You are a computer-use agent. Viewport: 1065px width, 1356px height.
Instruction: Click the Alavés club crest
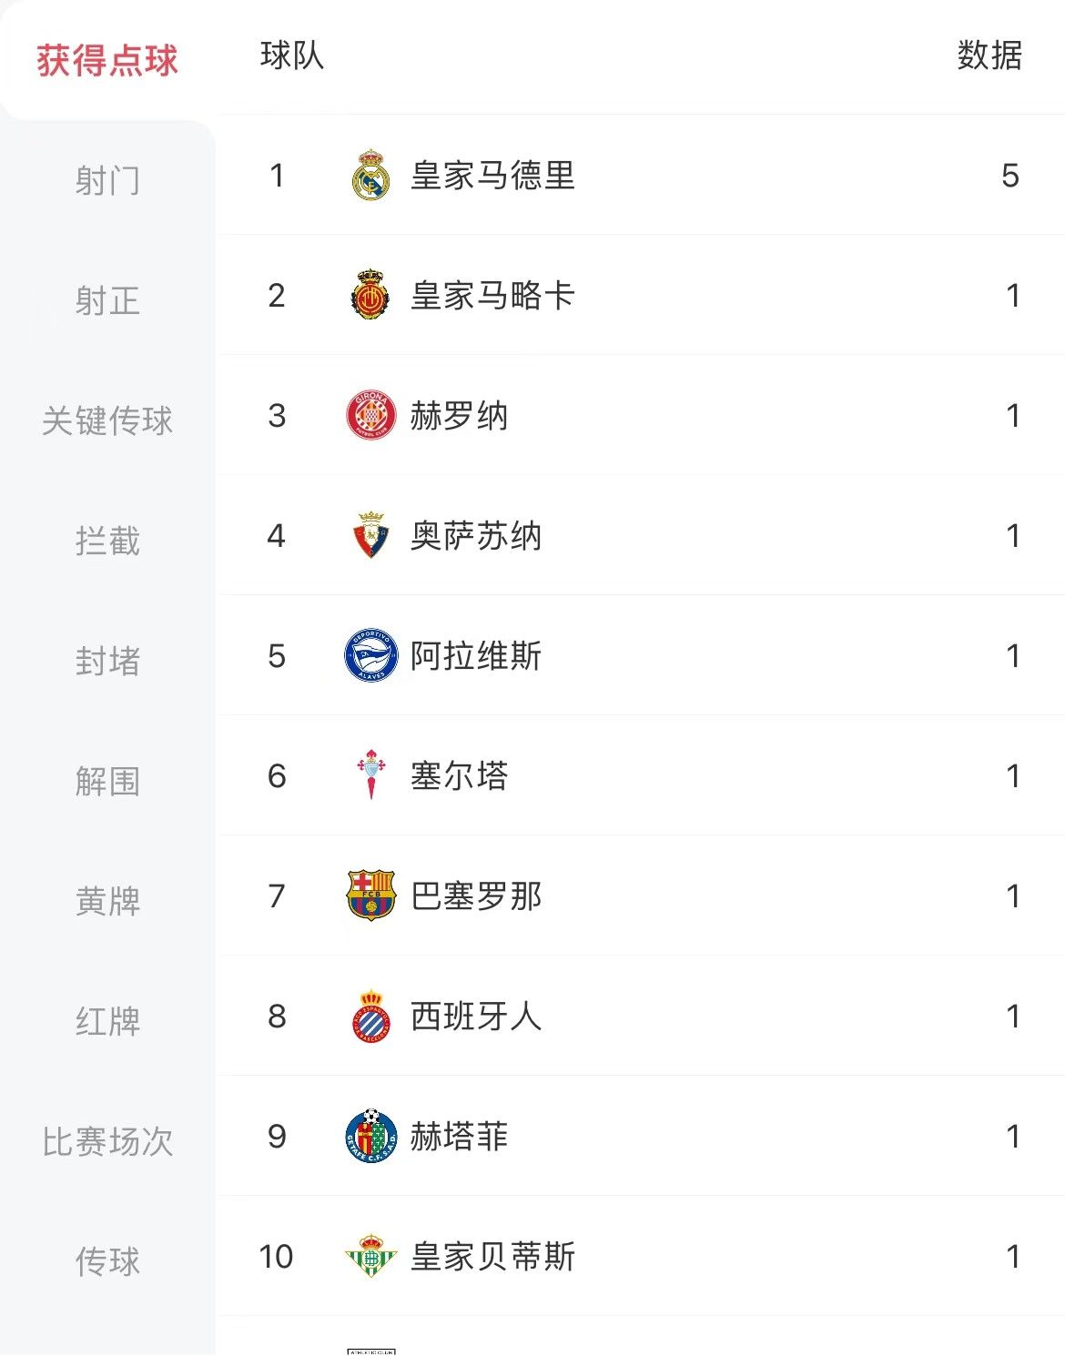pyautogui.click(x=370, y=656)
